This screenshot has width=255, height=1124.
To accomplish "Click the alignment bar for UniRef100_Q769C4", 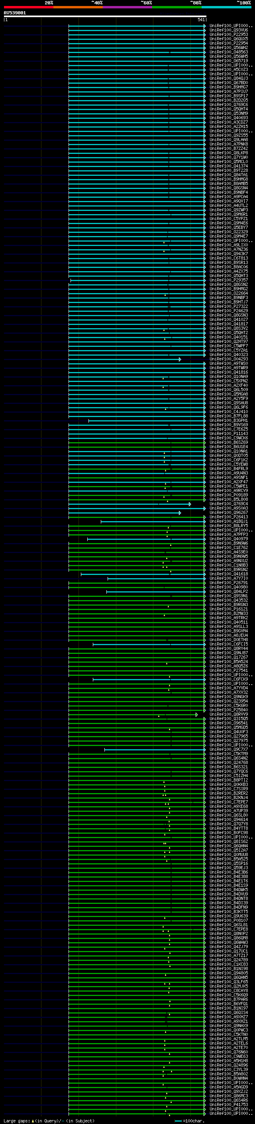I will coord(129,504).
